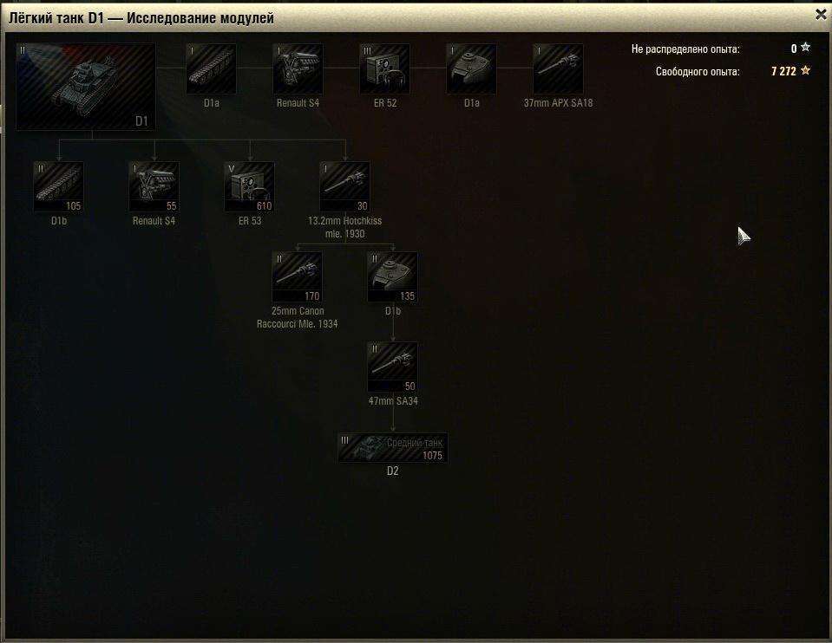Research Renault S4 engine costing 55 experience
Viewport: 832px width, 643px height.
154,187
